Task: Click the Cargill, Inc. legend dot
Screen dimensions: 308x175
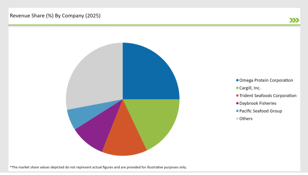Action: click(x=237, y=88)
